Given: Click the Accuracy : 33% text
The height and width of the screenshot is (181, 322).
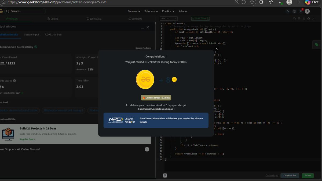Looking at the screenshot, I should pyautogui.click(x=85, y=69).
